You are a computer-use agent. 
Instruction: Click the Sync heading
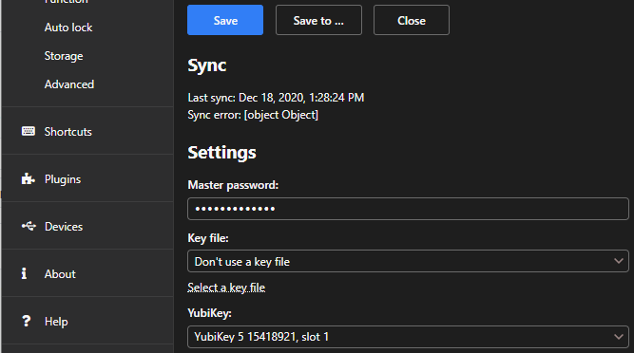click(x=206, y=65)
